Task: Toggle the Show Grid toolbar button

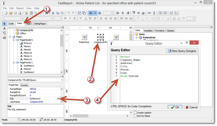Action: click(x=90, y=13)
